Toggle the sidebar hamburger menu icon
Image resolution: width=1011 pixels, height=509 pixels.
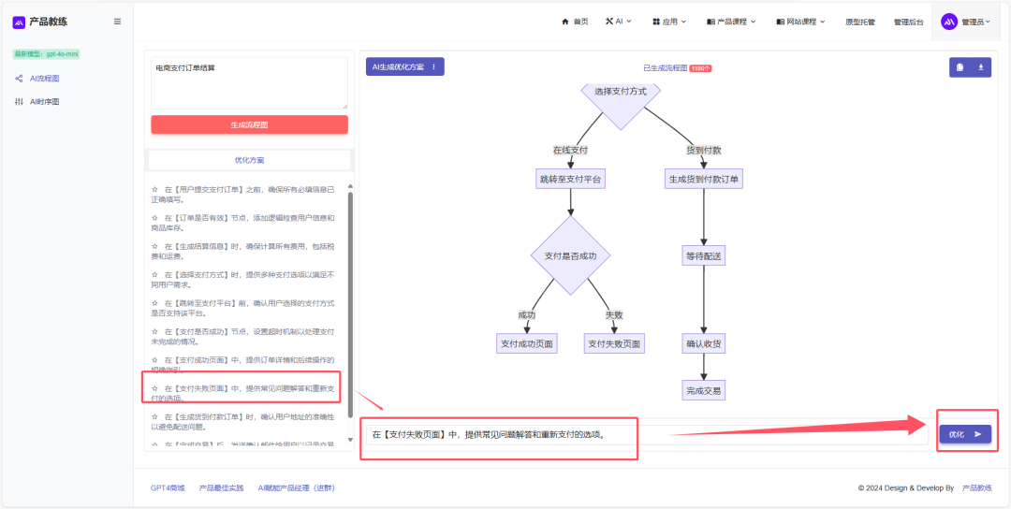click(x=117, y=22)
